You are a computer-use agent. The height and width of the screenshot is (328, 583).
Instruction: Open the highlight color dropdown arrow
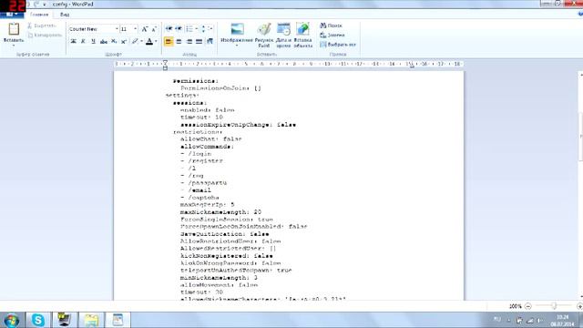pyautogui.click(x=142, y=41)
